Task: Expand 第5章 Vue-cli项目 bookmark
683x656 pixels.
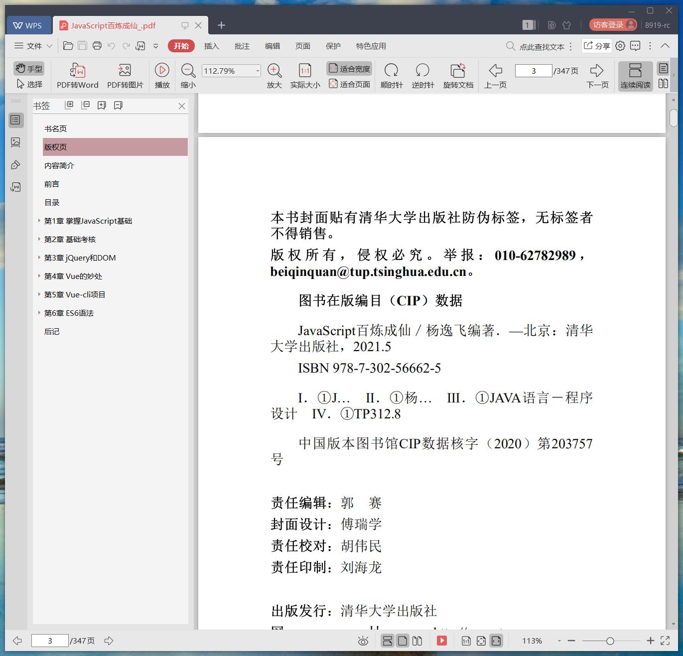Action: (39, 294)
